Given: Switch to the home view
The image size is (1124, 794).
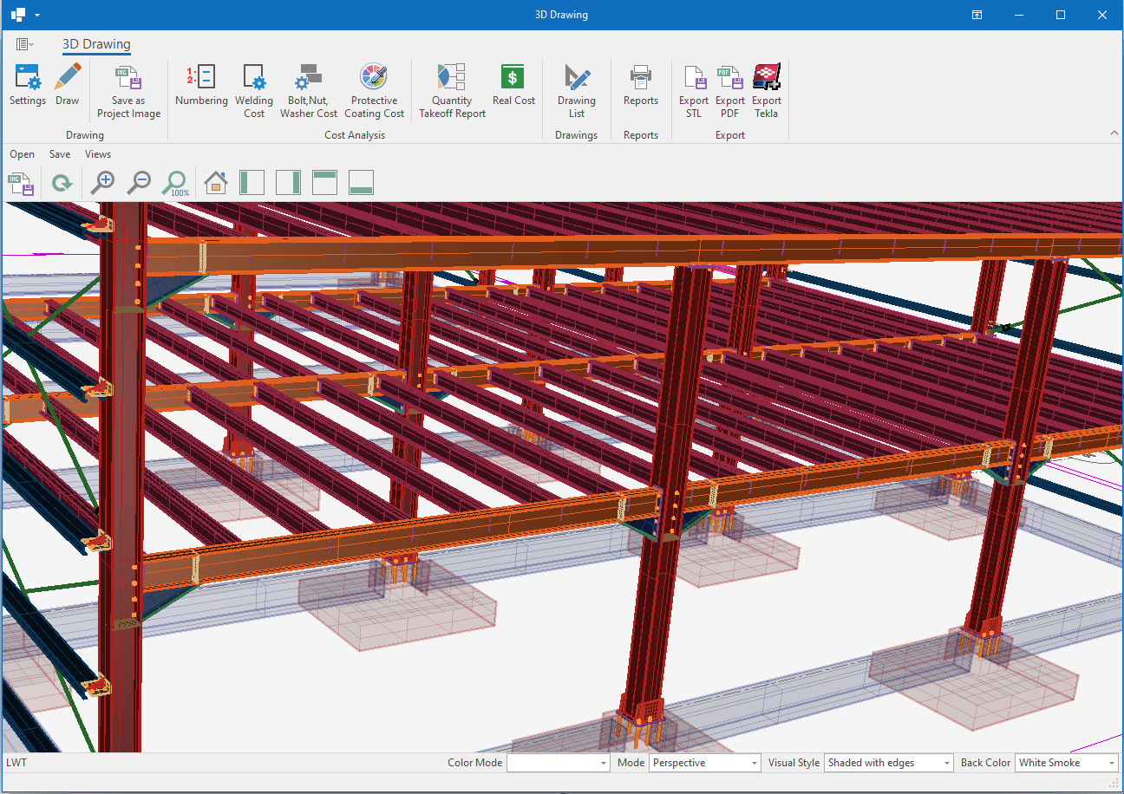Looking at the screenshot, I should (x=215, y=182).
